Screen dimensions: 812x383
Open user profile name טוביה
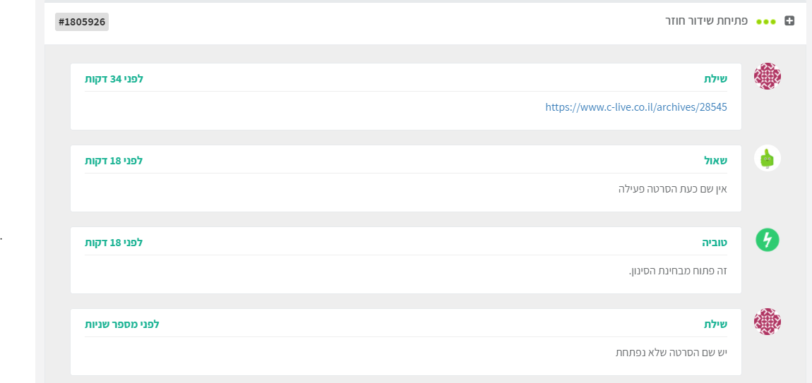coord(714,243)
